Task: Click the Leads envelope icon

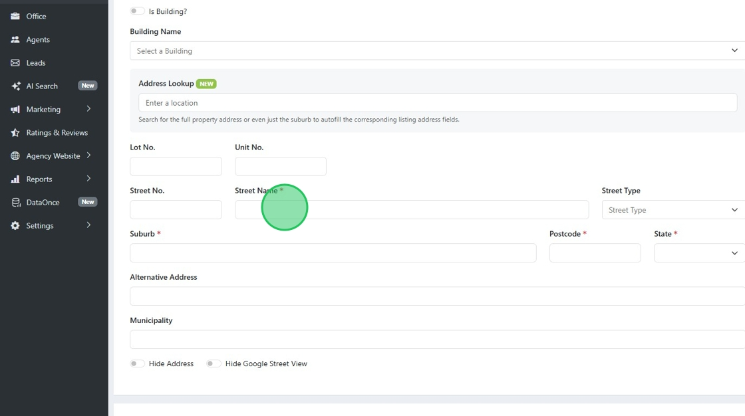Action: [15, 62]
